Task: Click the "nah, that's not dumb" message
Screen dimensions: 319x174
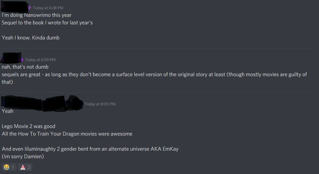Action: click(25, 67)
